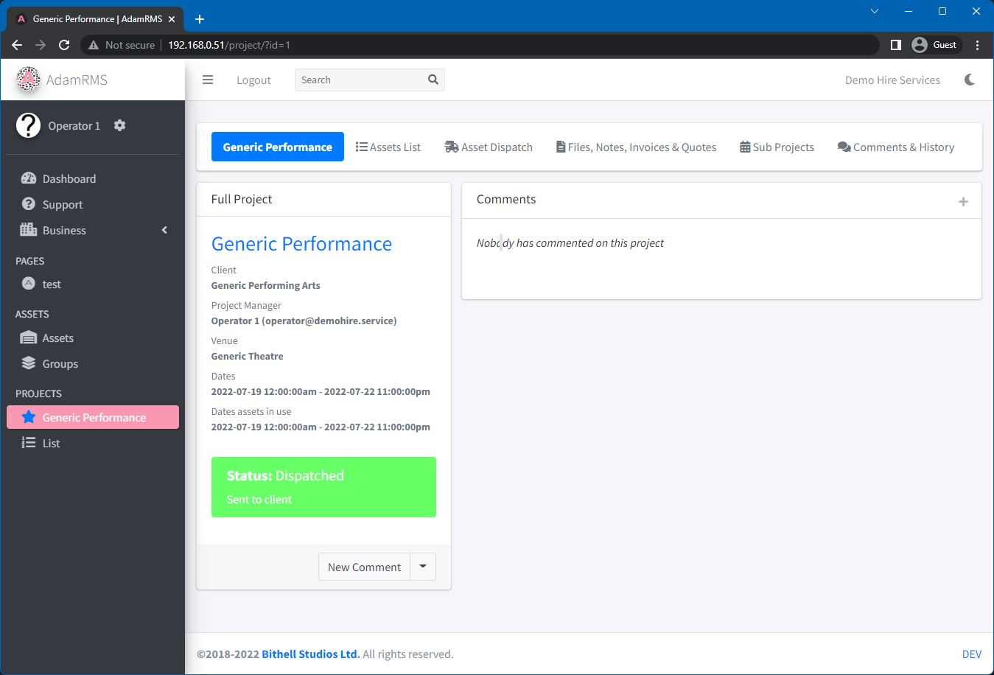Open the New Comment dropdown arrow
The height and width of the screenshot is (675, 994).
point(422,567)
